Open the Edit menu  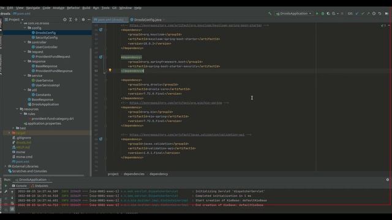tap(10, 8)
